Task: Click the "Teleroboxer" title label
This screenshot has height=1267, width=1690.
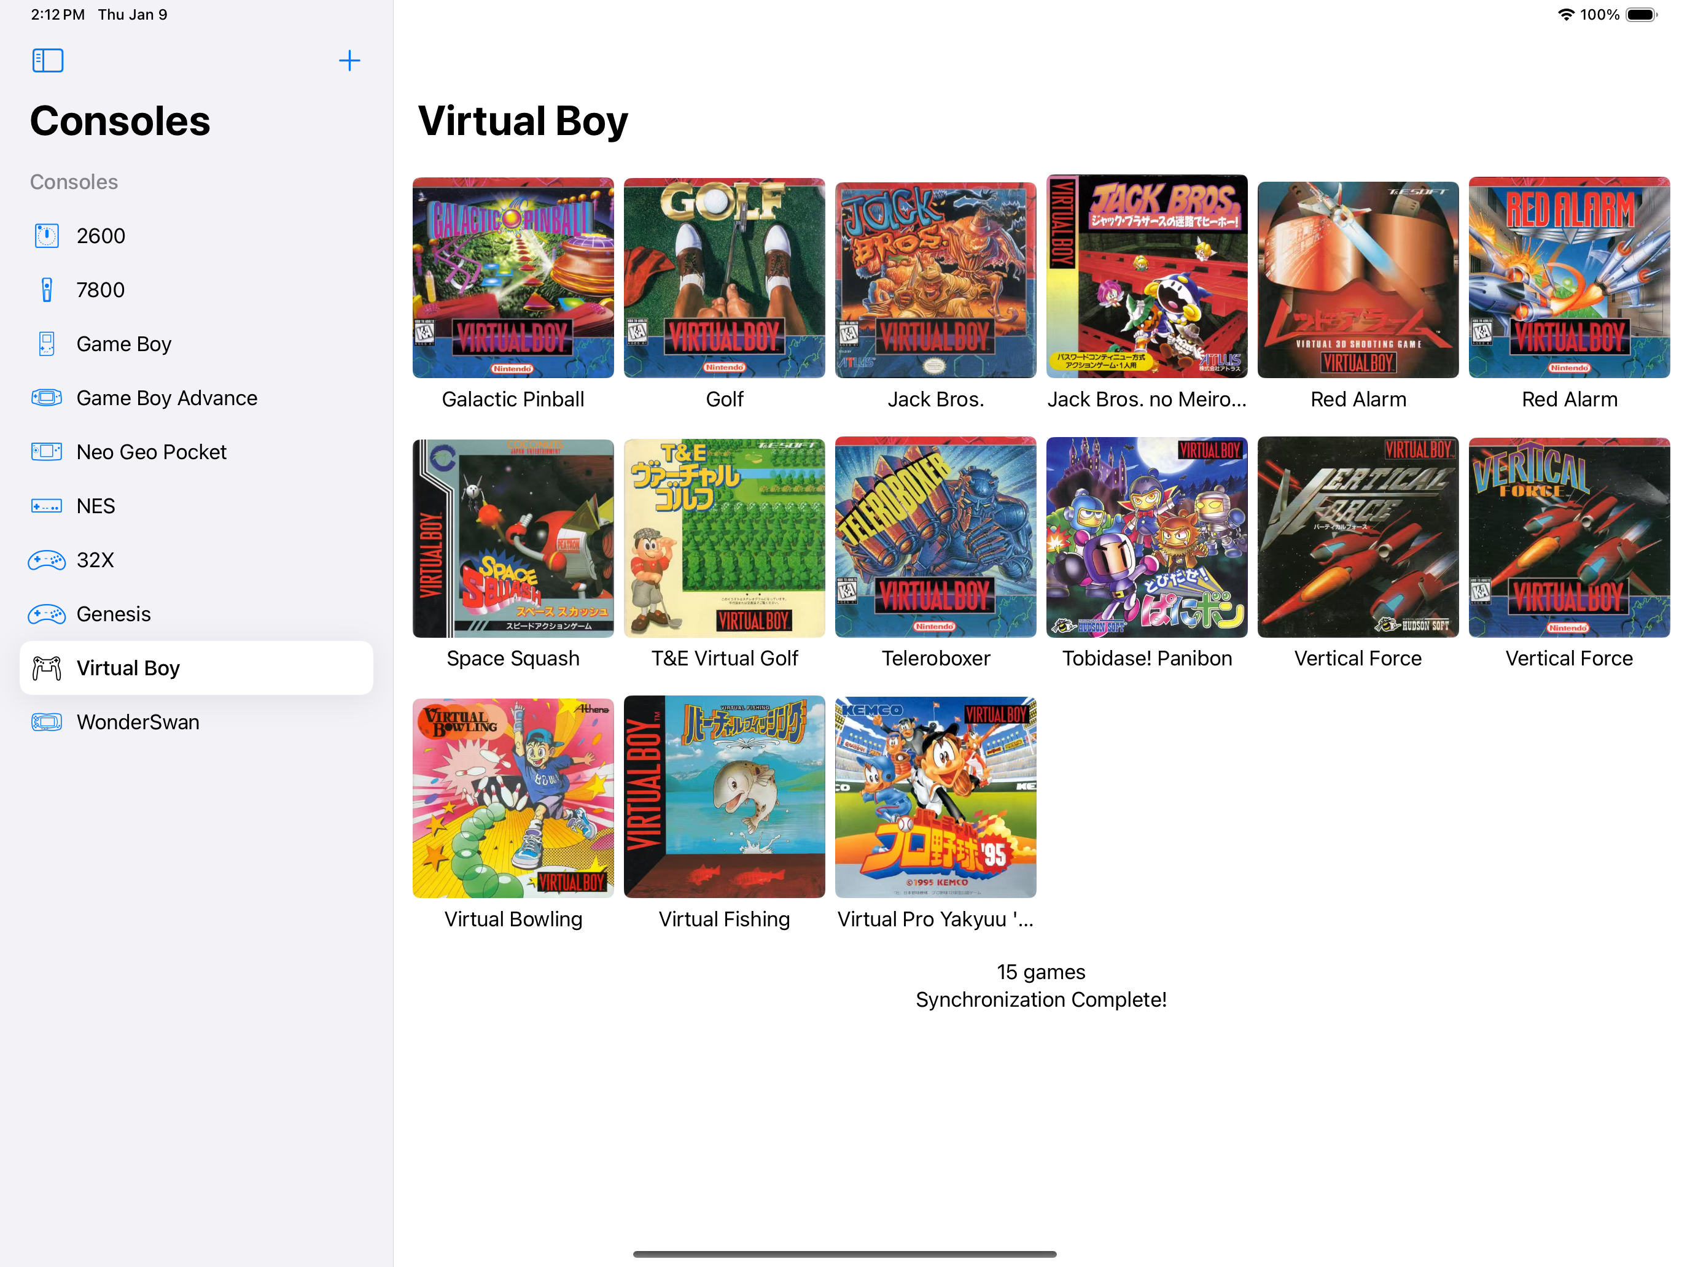Action: coord(936,658)
